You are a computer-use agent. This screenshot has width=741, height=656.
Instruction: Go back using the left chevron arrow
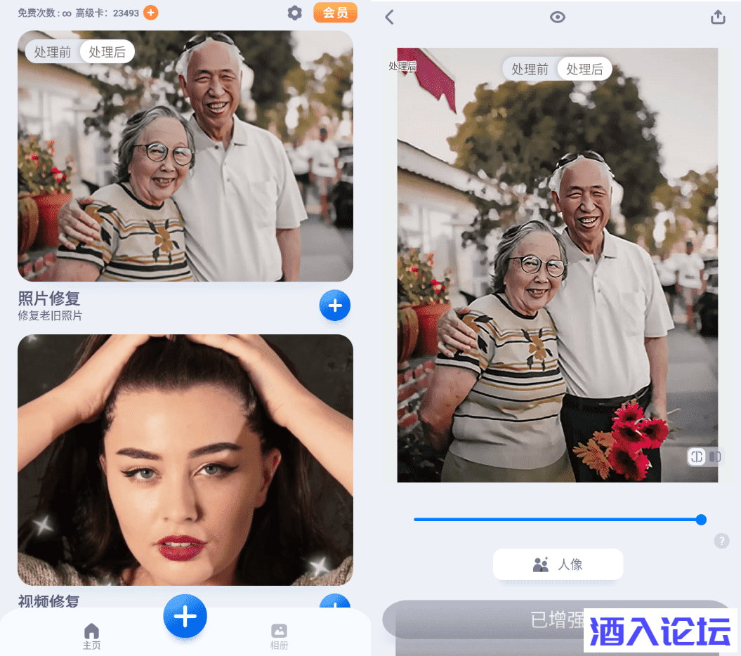[390, 18]
